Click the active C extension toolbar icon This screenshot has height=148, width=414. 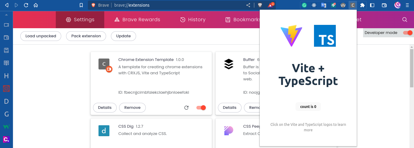(x=352, y=5)
